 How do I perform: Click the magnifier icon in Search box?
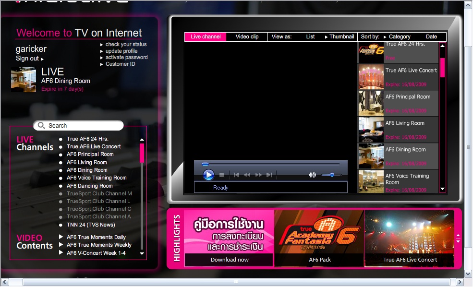(41, 125)
